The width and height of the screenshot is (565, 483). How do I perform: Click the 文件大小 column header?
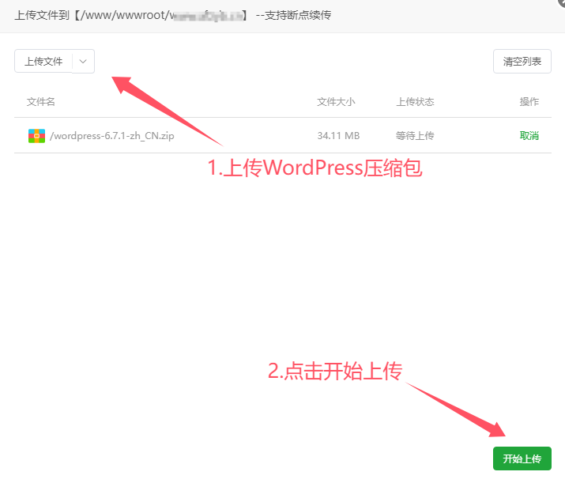pyautogui.click(x=336, y=102)
